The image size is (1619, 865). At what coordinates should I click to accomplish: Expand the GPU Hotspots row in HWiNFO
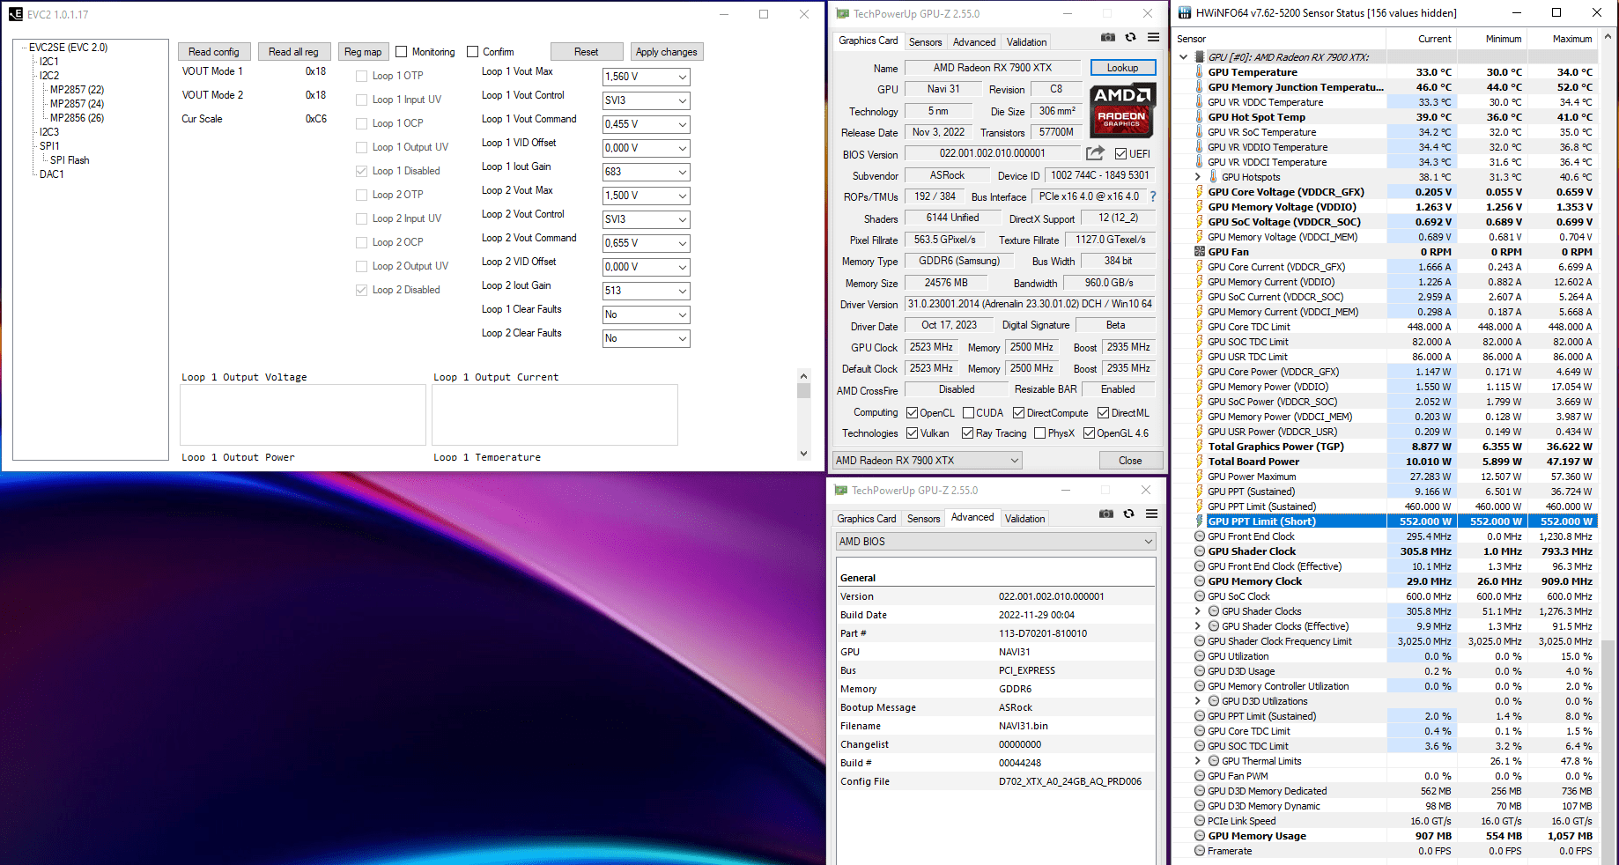coord(1197,177)
